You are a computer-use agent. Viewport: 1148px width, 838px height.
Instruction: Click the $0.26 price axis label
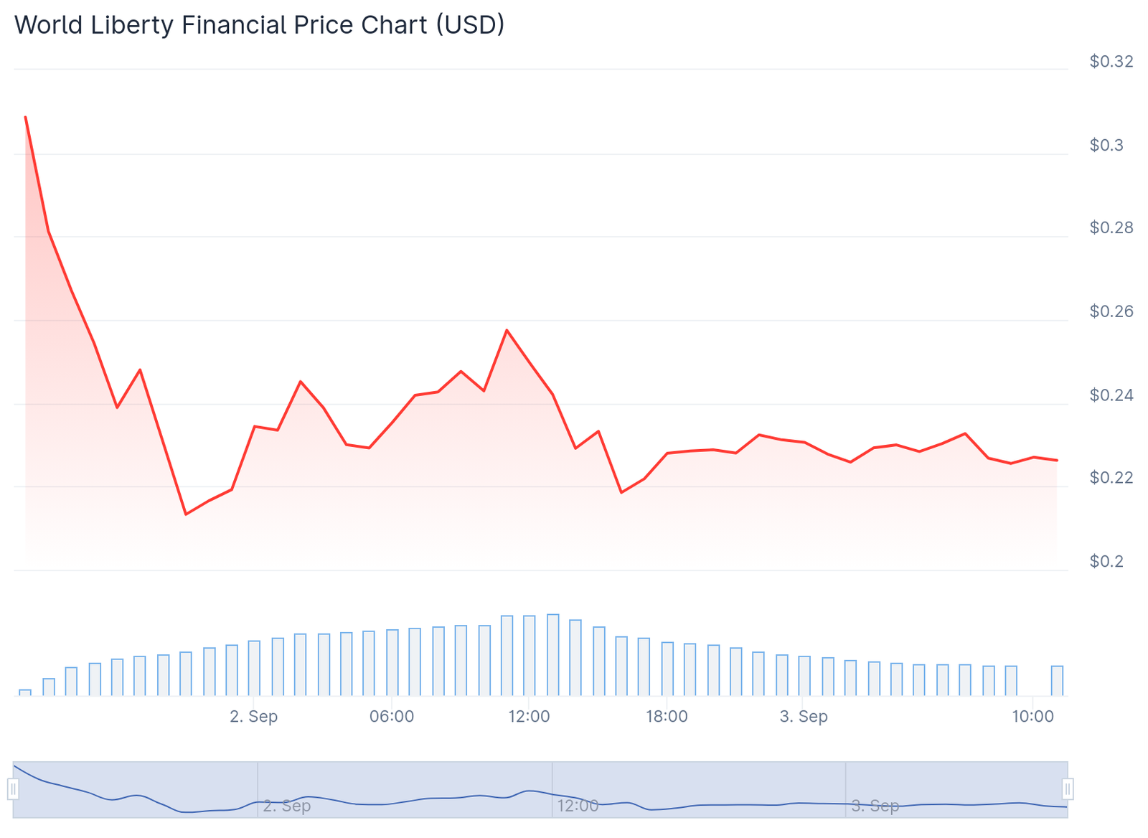1111,311
